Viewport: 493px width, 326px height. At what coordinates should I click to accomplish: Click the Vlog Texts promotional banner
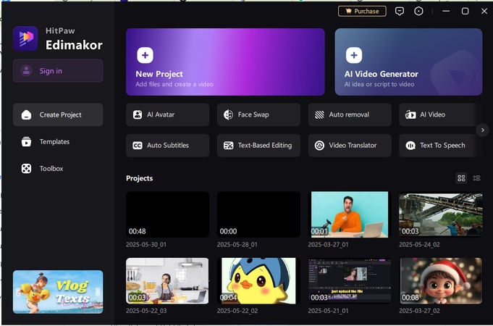click(x=58, y=292)
